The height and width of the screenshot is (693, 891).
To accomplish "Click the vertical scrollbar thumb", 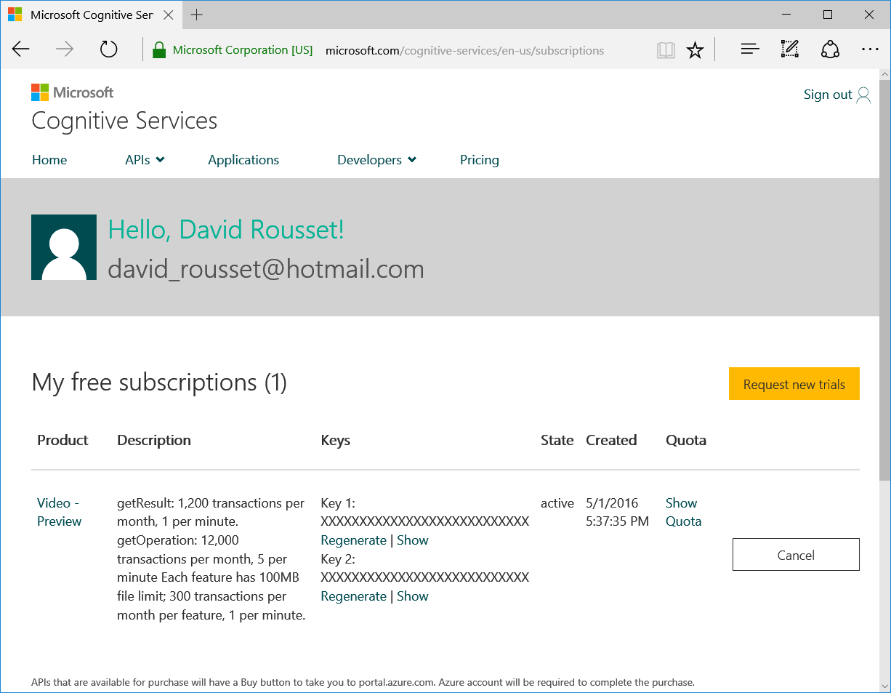I will tap(884, 280).
